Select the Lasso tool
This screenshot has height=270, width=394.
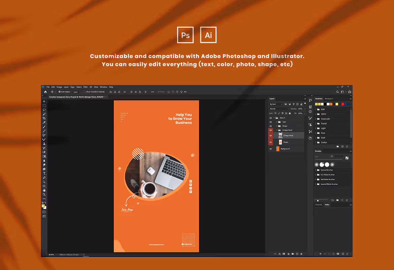pyautogui.click(x=44, y=110)
